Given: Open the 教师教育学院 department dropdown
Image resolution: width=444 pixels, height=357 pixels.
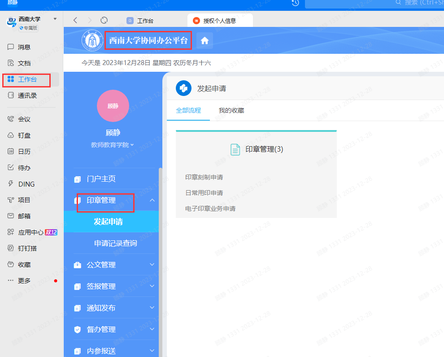Looking at the screenshot, I should click(x=113, y=145).
